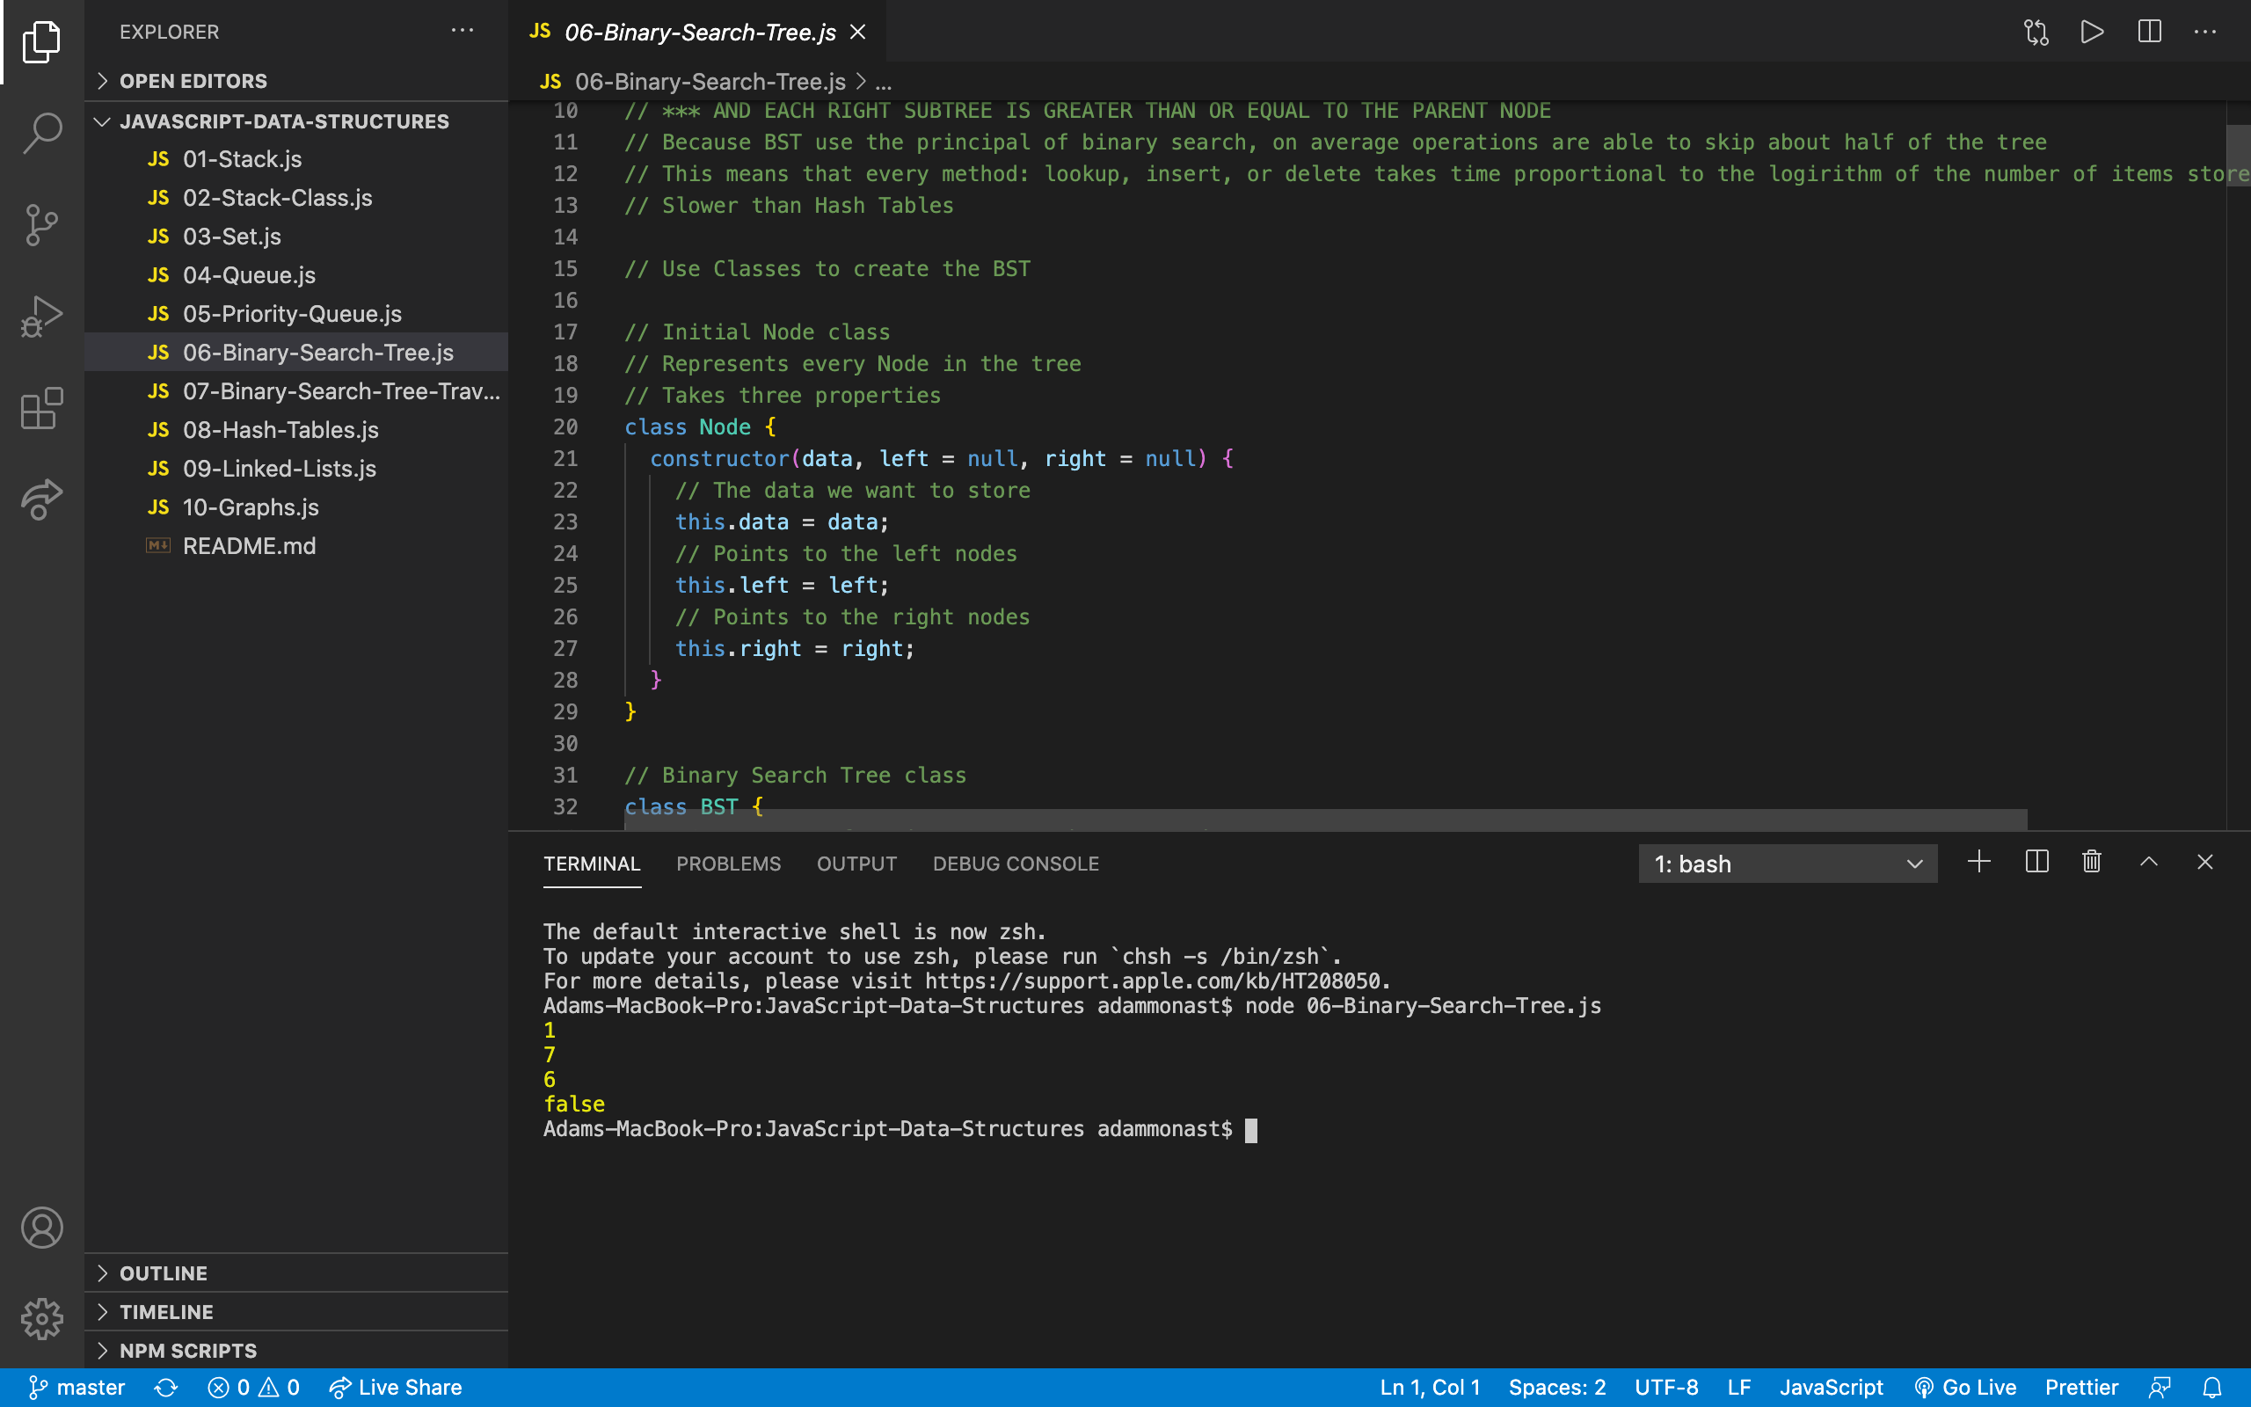Screen dimensions: 2251x1407
Task: Open the Manage gear icon
Action: (x=42, y=1318)
